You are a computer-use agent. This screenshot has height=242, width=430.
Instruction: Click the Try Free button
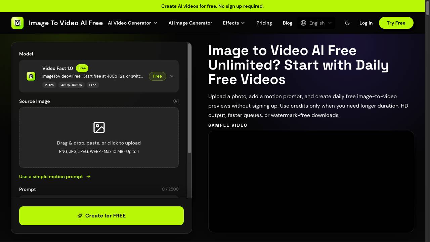click(x=396, y=23)
